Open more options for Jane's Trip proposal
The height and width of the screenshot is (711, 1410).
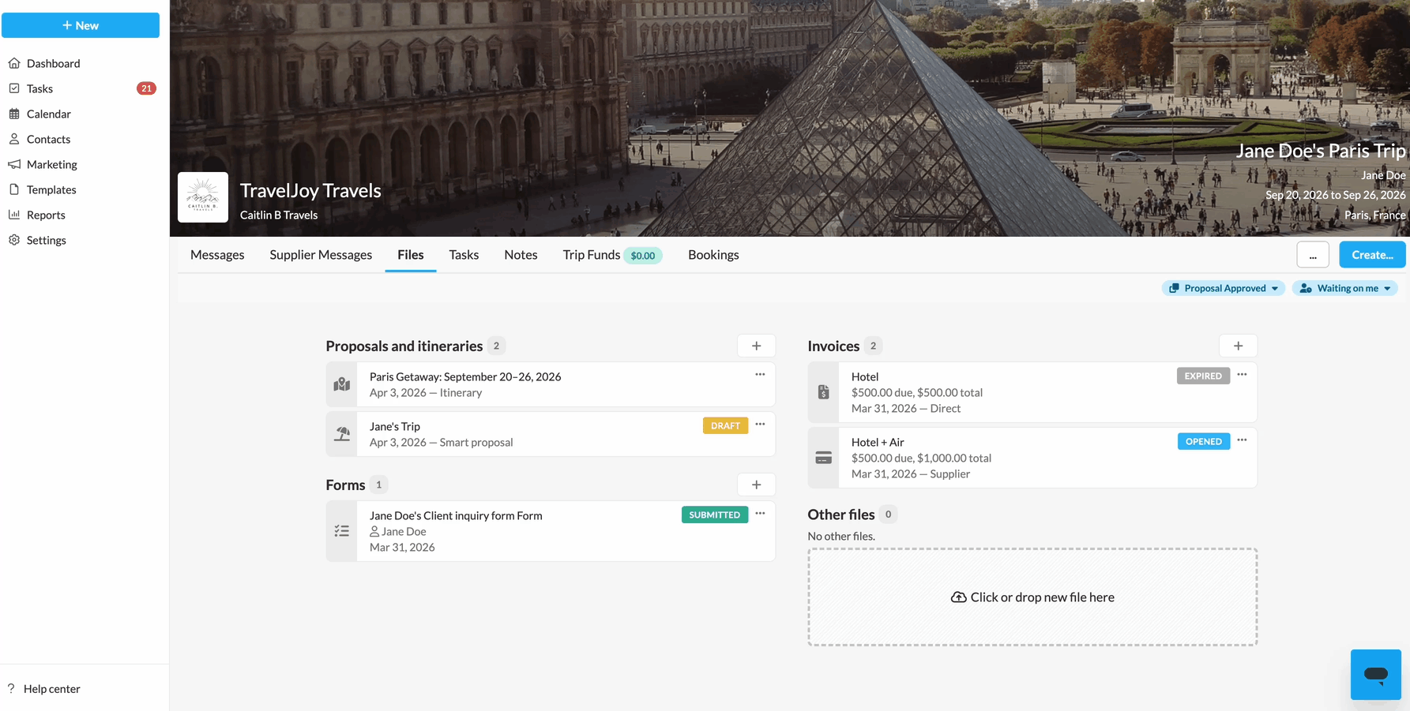760,425
